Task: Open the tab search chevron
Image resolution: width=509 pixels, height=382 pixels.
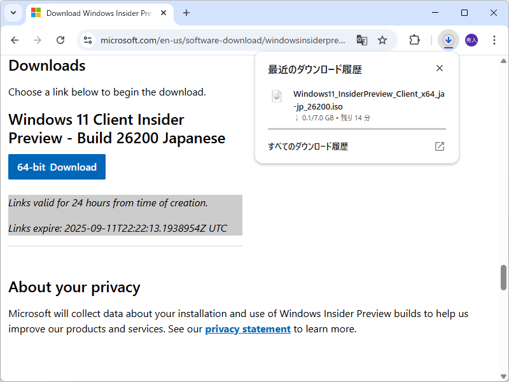Action: tap(12, 13)
